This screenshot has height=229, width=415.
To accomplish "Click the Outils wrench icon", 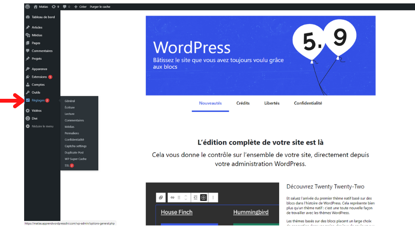I will point(28,92).
